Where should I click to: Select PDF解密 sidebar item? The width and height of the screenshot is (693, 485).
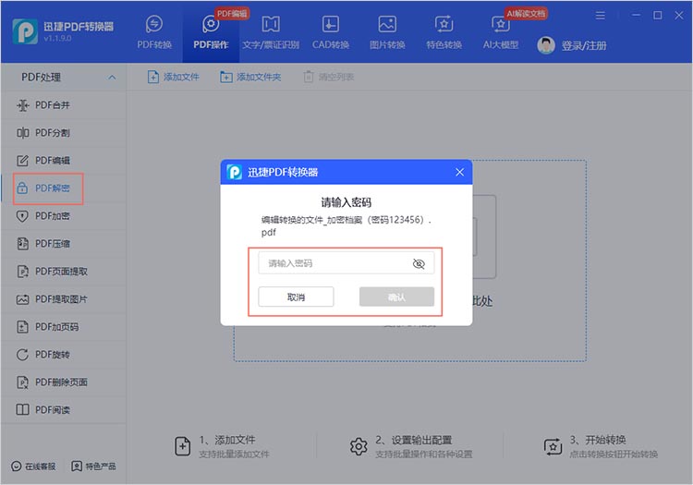[x=63, y=188]
